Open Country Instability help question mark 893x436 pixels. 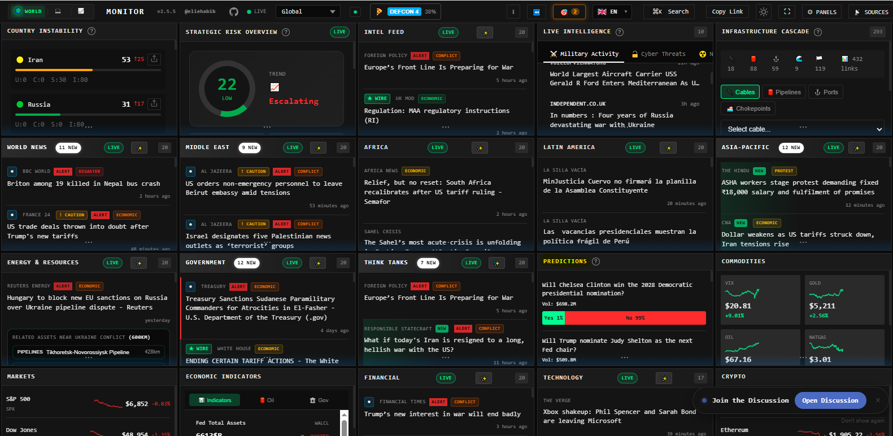[92, 31]
